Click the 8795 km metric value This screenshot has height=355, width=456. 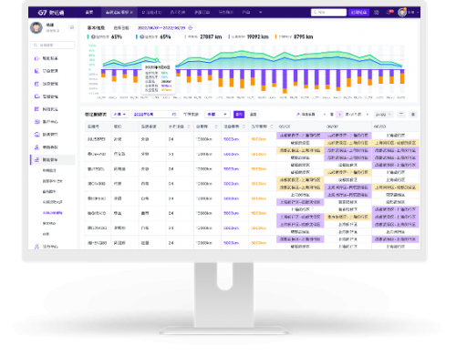tap(304, 36)
